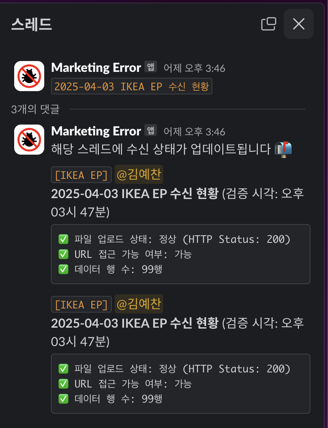Click the orange 2025-04-03 IKEA EP 수신 현황 code text
The image size is (328, 428).
click(131, 86)
